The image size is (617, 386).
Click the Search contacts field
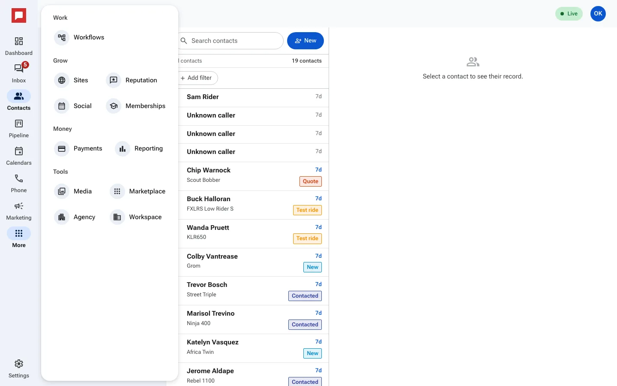pyautogui.click(x=231, y=41)
